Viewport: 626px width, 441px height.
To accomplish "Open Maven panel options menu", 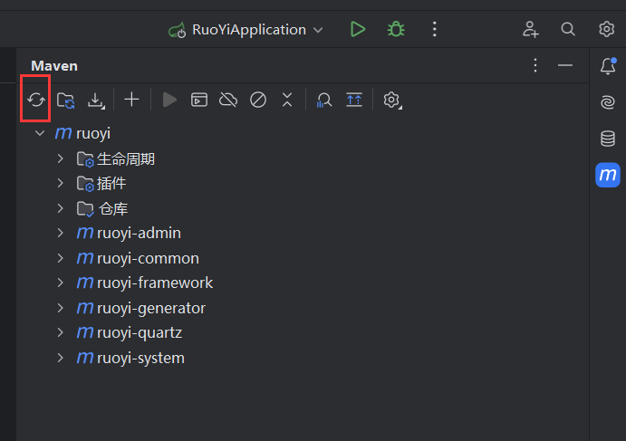I will 535,66.
